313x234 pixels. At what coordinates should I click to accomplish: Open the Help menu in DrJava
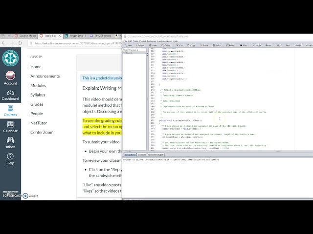point(176,41)
